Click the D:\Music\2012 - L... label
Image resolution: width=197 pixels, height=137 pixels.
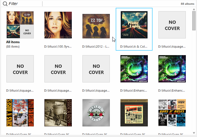[96, 47]
